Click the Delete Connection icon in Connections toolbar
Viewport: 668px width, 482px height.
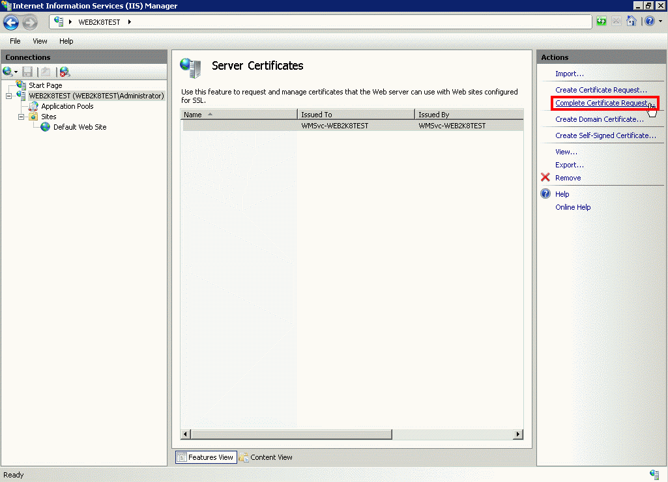(65, 72)
